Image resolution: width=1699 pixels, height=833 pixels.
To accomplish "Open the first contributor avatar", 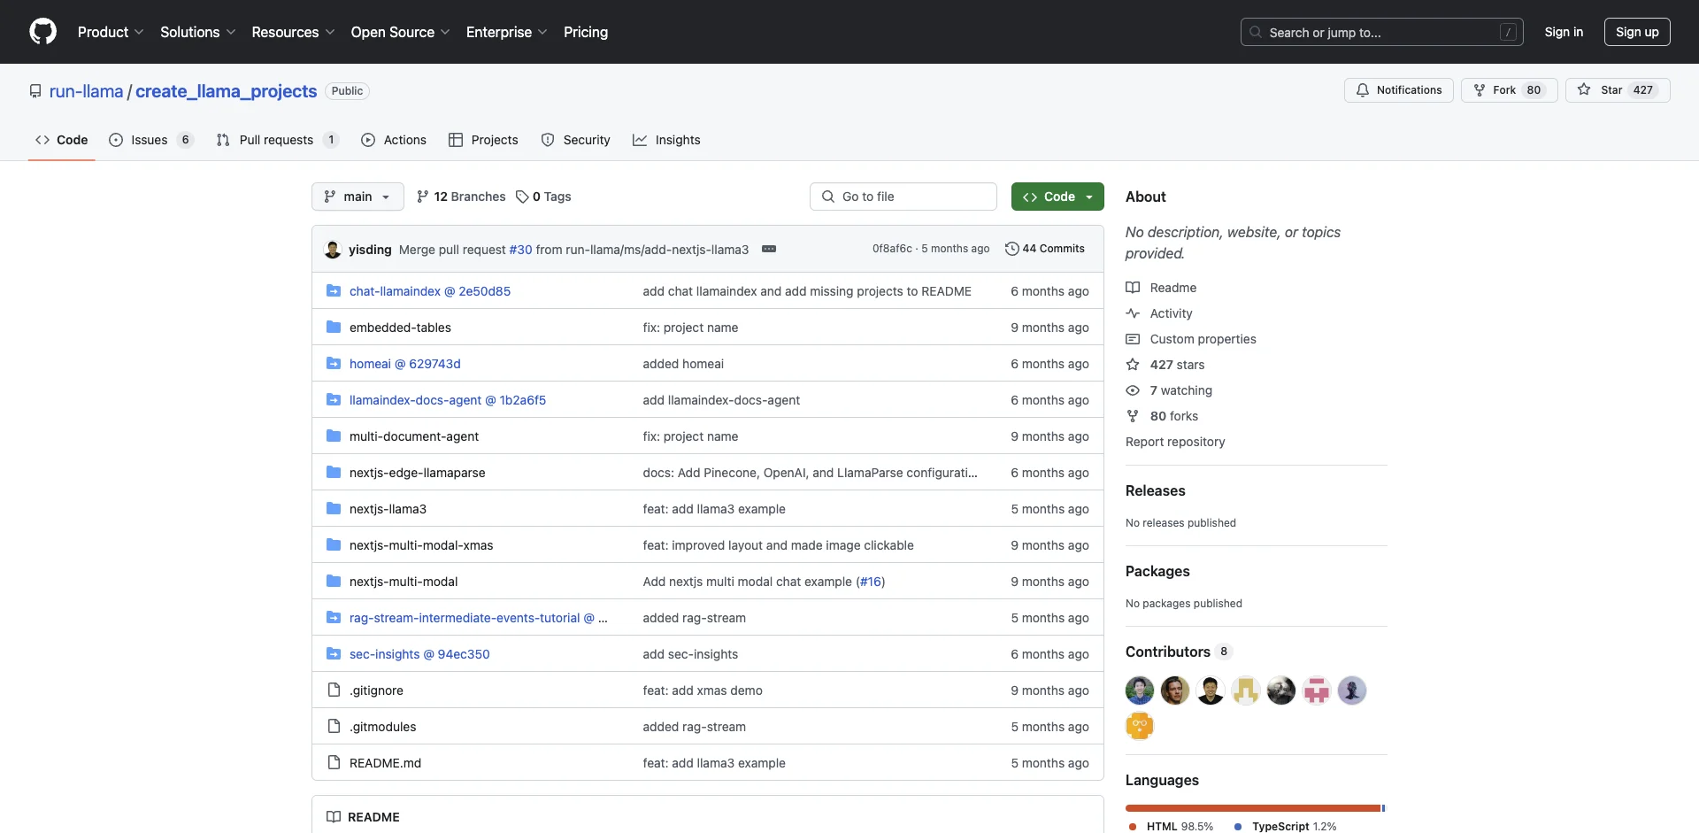I will coord(1140,690).
